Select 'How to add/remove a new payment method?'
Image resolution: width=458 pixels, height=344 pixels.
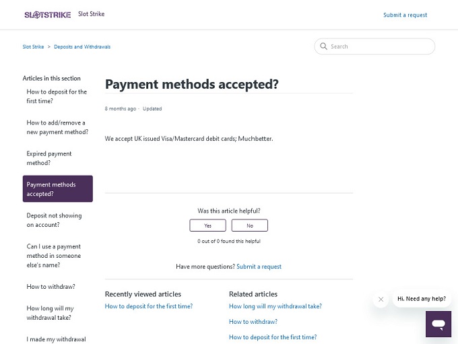tap(57, 127)
